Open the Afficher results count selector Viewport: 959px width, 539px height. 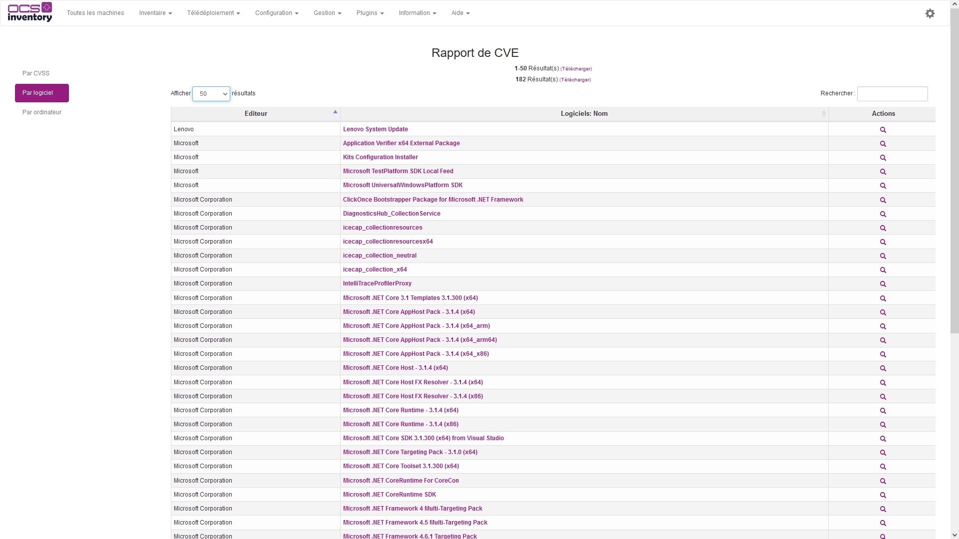point(211,94)
